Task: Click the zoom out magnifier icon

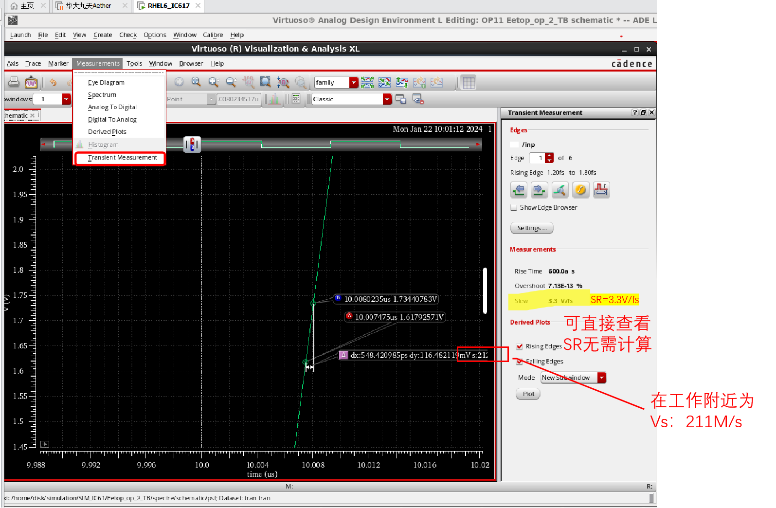Action: [x=231, y=82]
